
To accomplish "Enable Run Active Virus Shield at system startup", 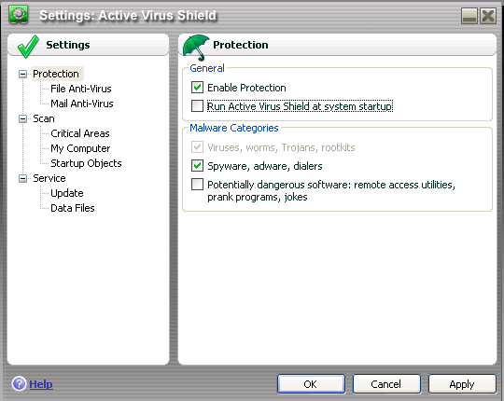I will click(x=197, y=106).
